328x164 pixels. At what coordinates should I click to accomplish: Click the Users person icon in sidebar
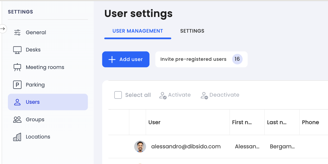[x=17, y=102]
